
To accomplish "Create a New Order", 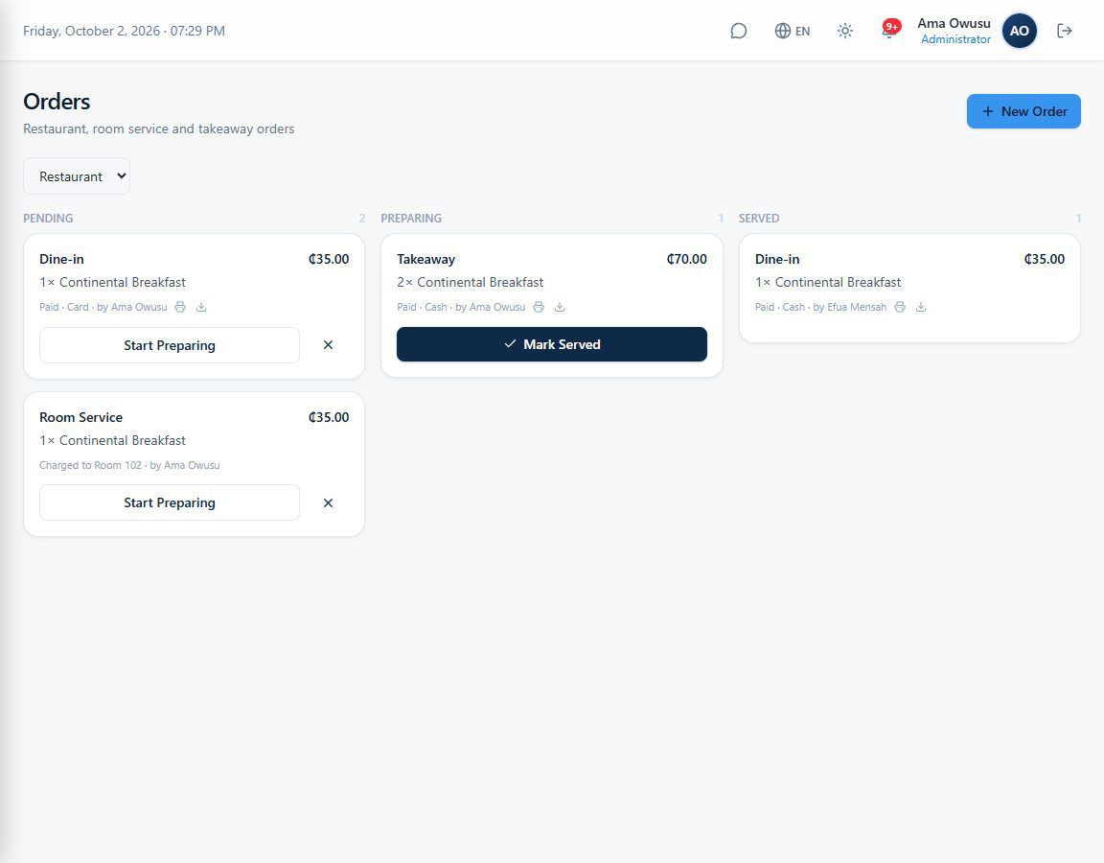I will 1023,111.
